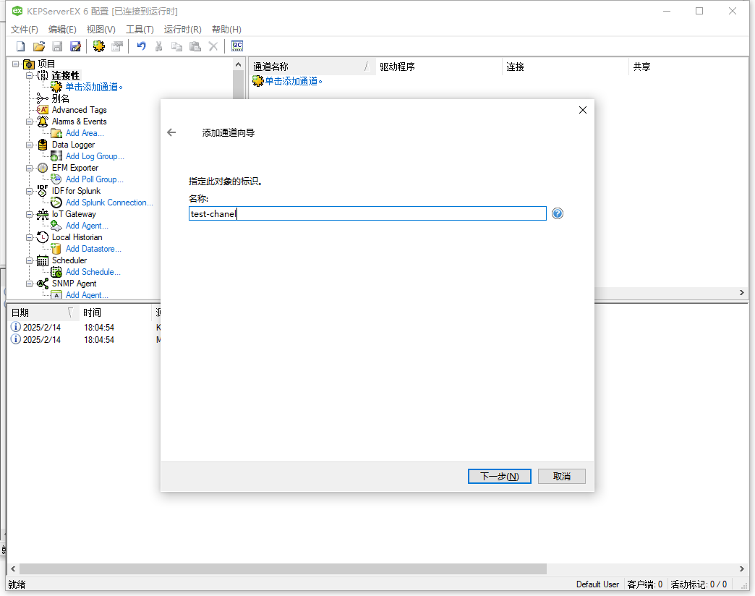Collapse the EFM Exporter node
This screenshot has height=596, width=755.
[x=30, y=168]
